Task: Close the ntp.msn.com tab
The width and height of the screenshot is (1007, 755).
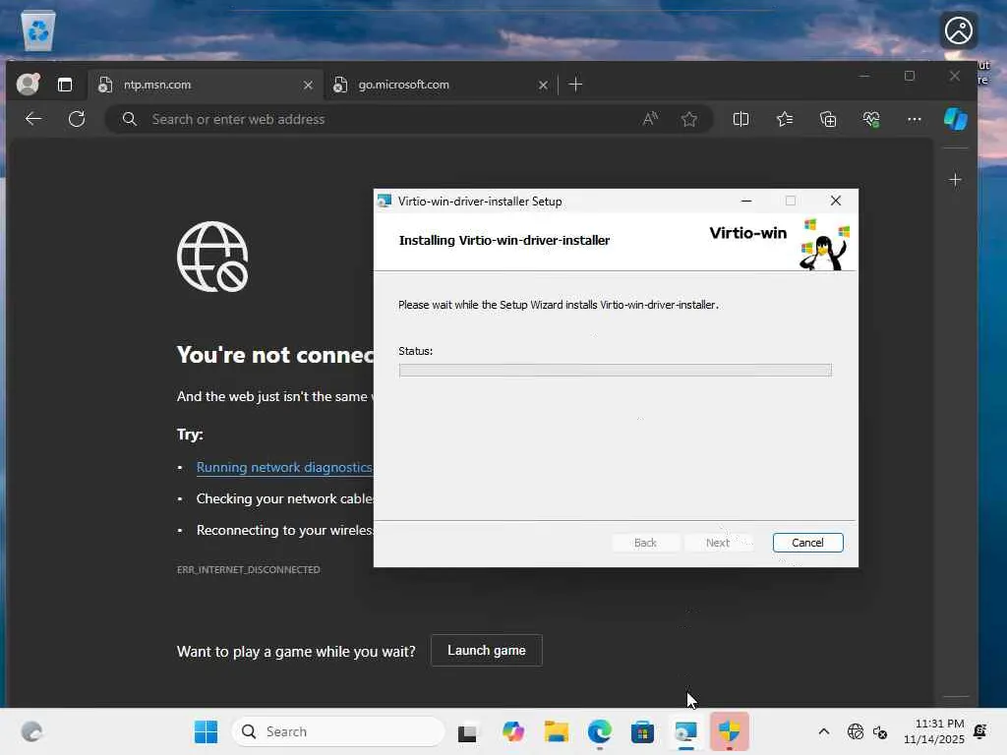Action: [x=308, y=85]
